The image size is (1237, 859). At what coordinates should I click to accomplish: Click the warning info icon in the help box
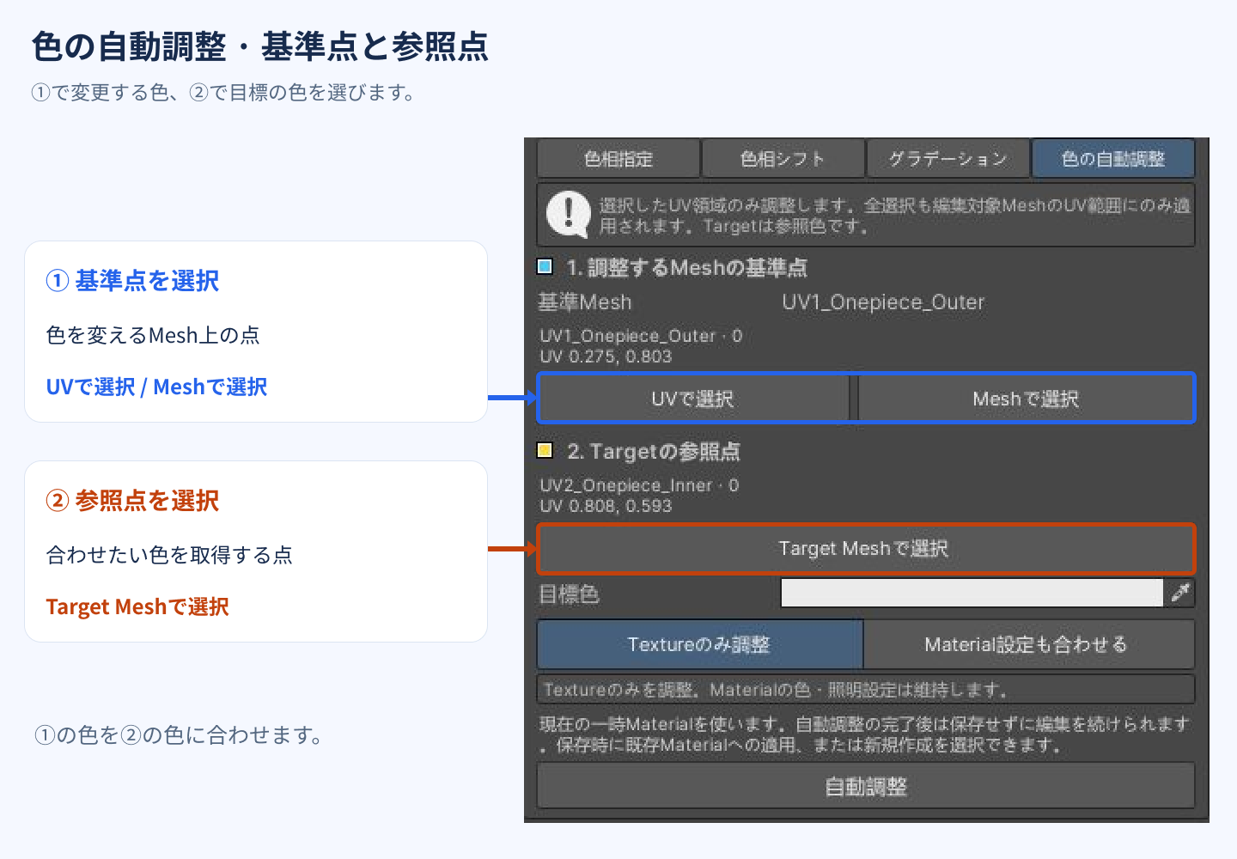pos(568,214)
